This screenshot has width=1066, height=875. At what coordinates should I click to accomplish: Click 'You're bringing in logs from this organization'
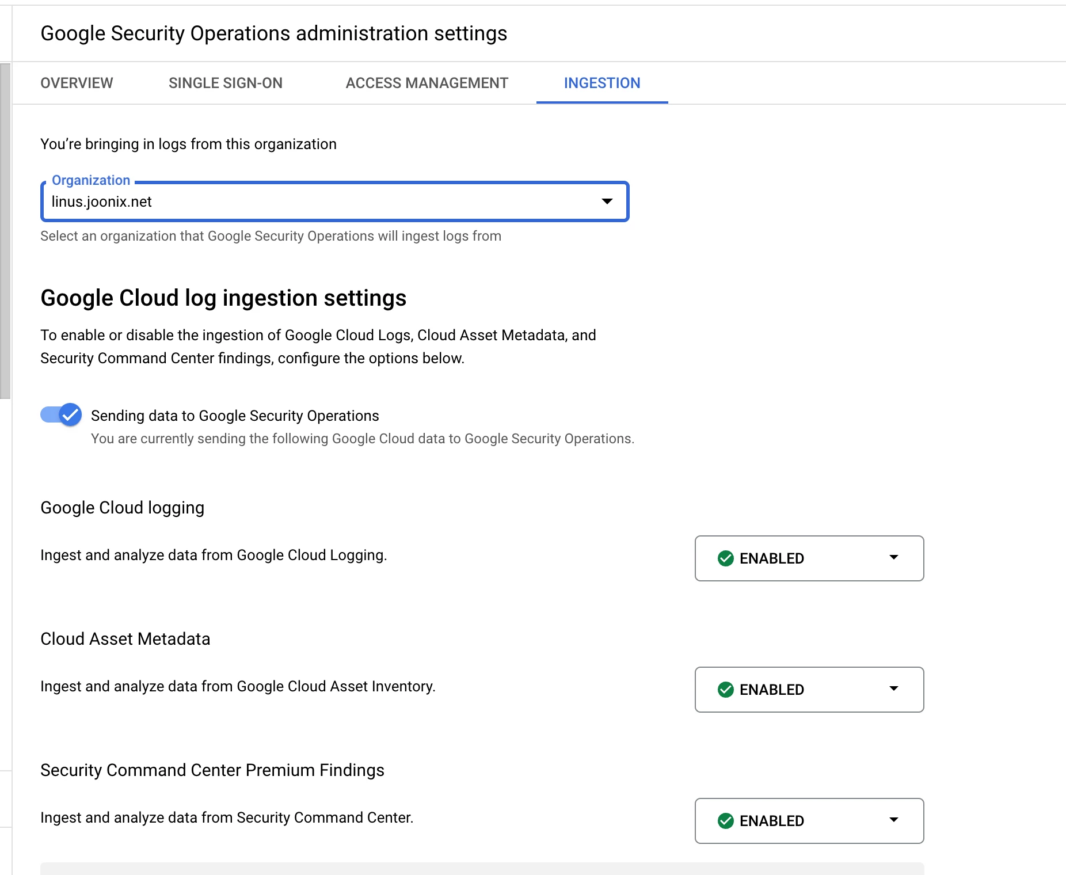tap(188, 144)
